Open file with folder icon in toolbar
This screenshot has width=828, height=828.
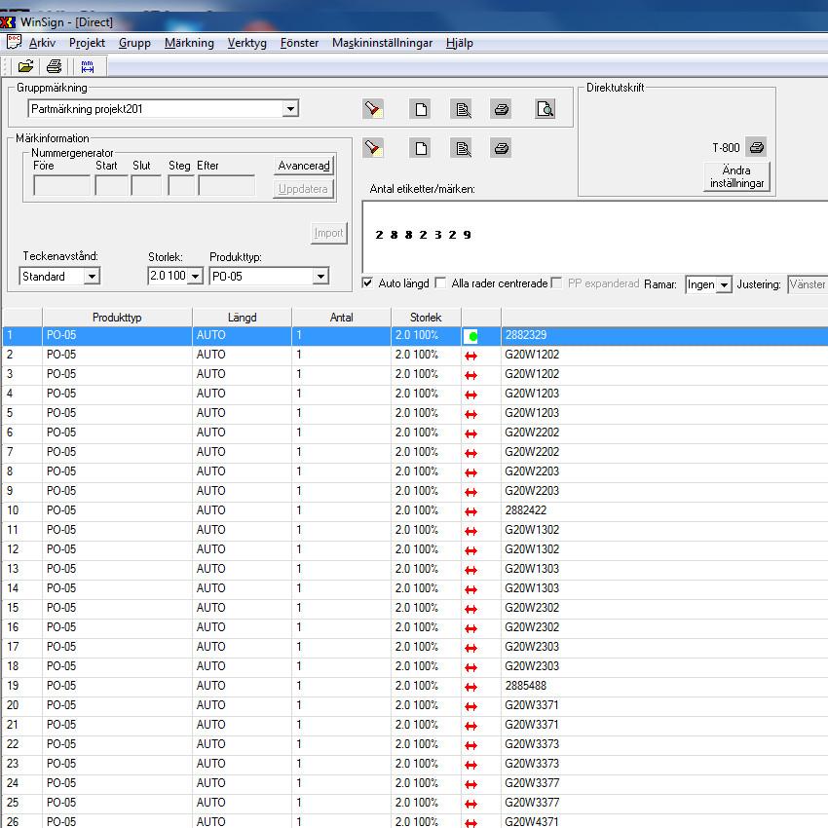(x=25, y=66)
